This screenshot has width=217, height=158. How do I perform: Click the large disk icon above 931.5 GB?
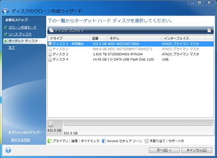(x=51, y=124)
